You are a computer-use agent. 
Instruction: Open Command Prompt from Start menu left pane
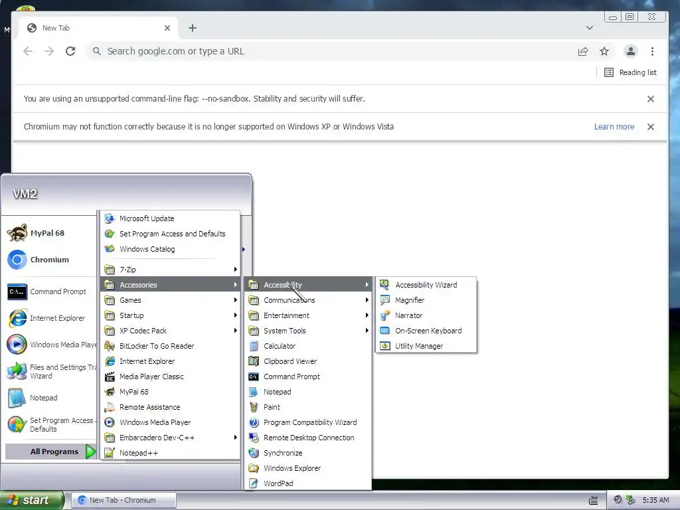[x=50, y=292]
